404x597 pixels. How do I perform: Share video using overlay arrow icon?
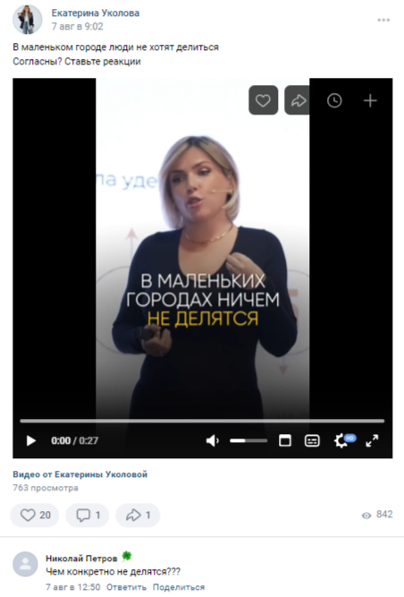pos(299,100)
